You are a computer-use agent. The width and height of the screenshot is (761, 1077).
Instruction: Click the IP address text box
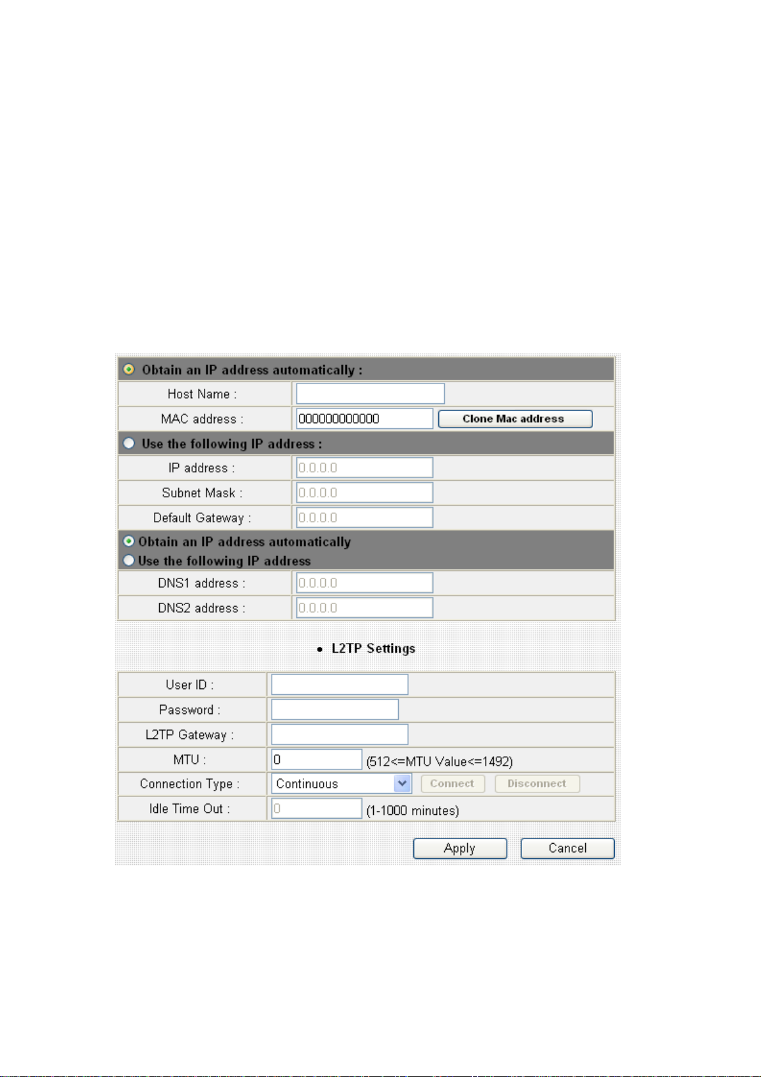pyautogui.click(x=364, y=468)
